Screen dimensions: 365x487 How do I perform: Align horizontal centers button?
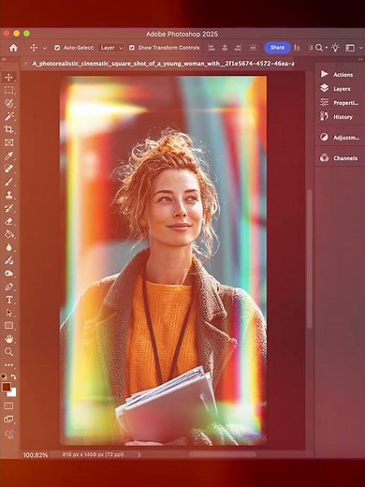point(225,48)
